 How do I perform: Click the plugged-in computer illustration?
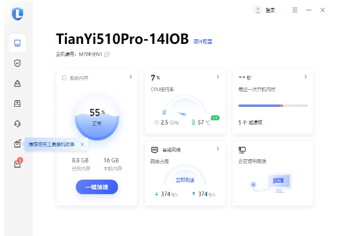(x=271, y=183)
